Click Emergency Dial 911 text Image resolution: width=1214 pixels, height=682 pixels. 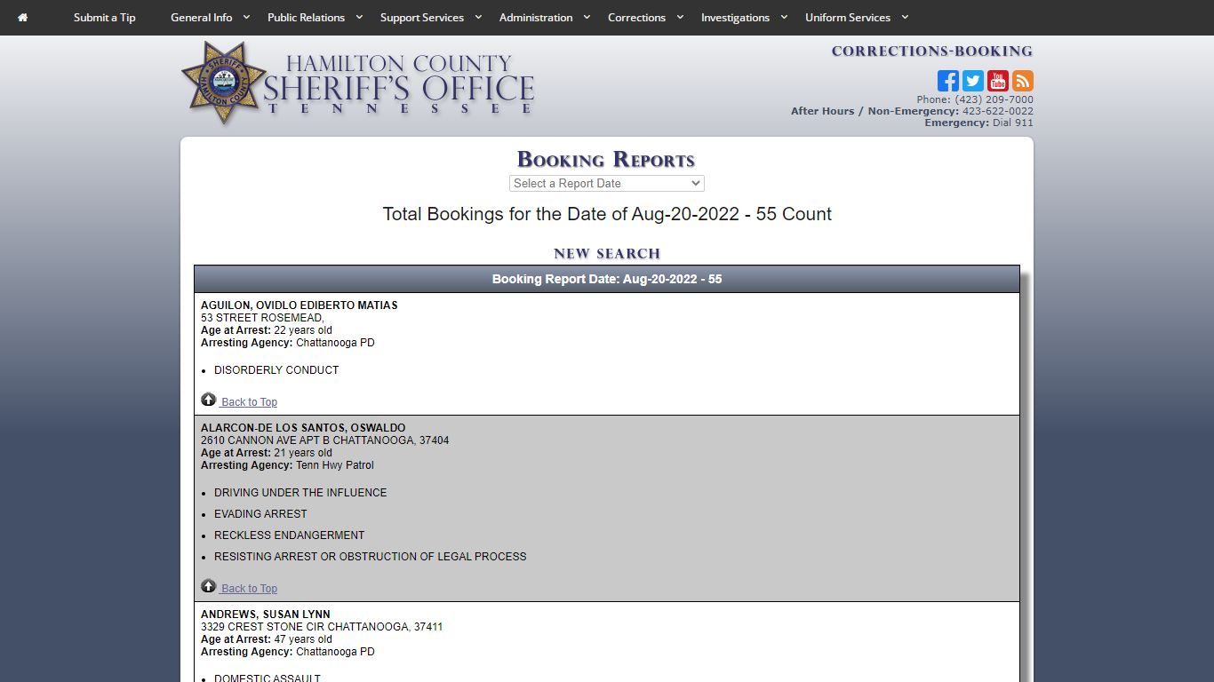click(x=978, y=123)
